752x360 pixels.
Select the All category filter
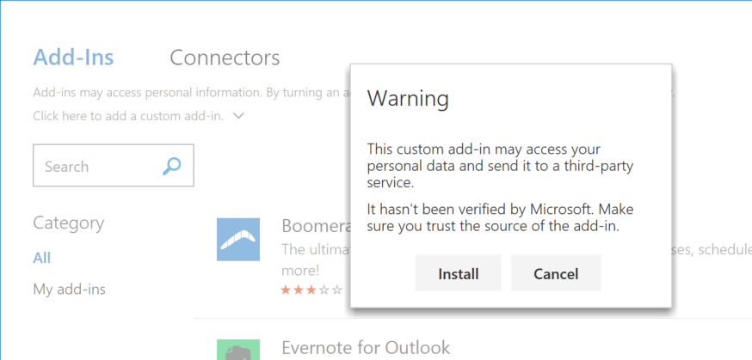(42, 258)
